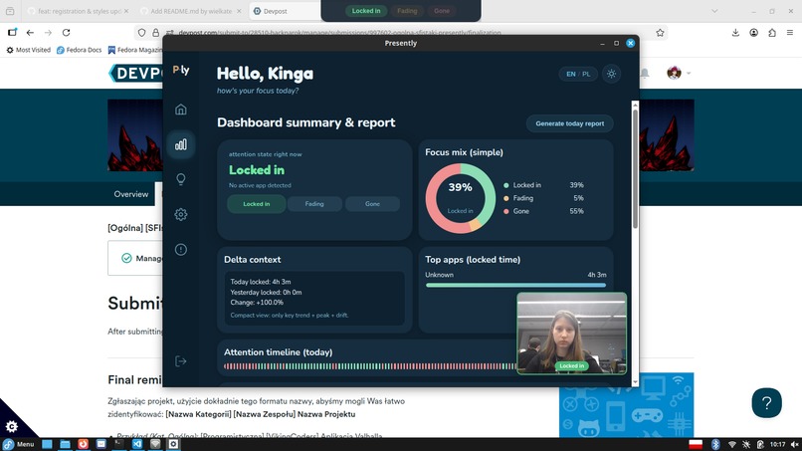Click floating overlay Gone pill

[442, 11]
